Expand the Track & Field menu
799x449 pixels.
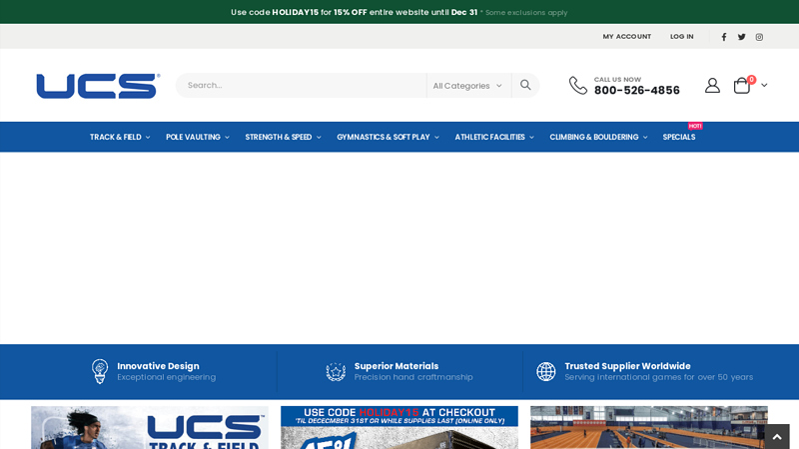[x=120, y=137]
